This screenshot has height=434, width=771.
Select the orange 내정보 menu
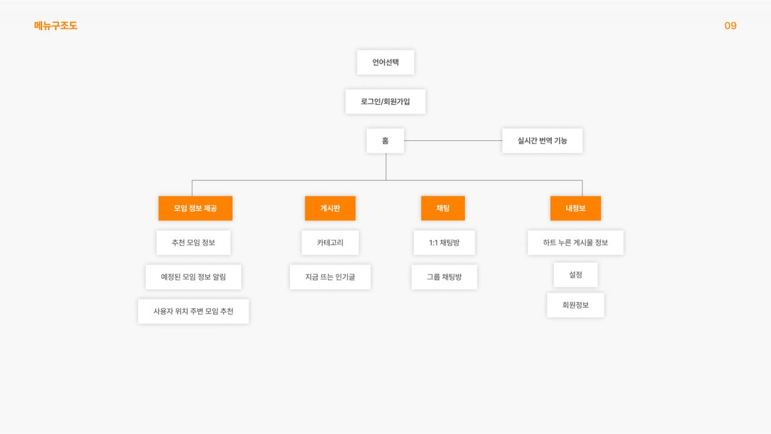pyautogui.click(x=575, y=208)
